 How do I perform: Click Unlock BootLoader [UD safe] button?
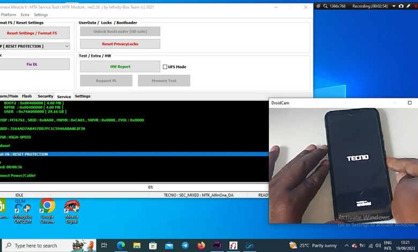(120, 31)
